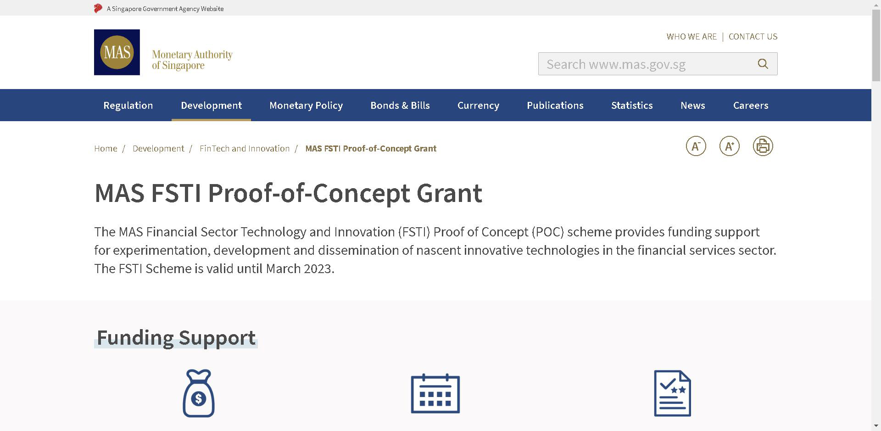Click 'A Singapore Government Agency Website' text
Screen dimensions: 881x431
coord(165,9)
